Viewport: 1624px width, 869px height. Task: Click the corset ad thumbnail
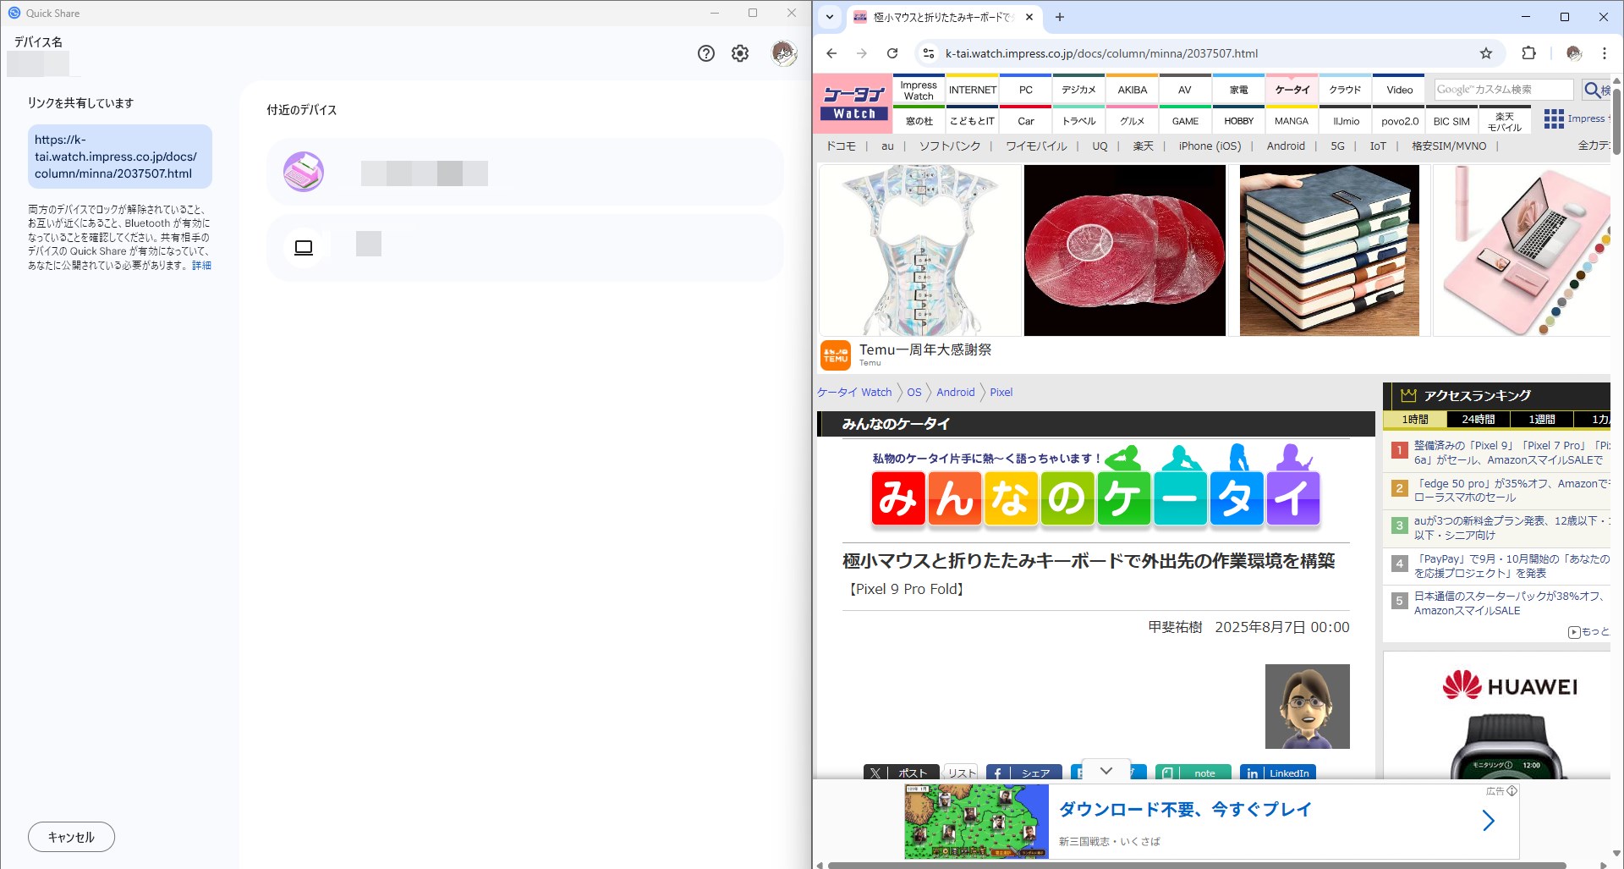920,250
